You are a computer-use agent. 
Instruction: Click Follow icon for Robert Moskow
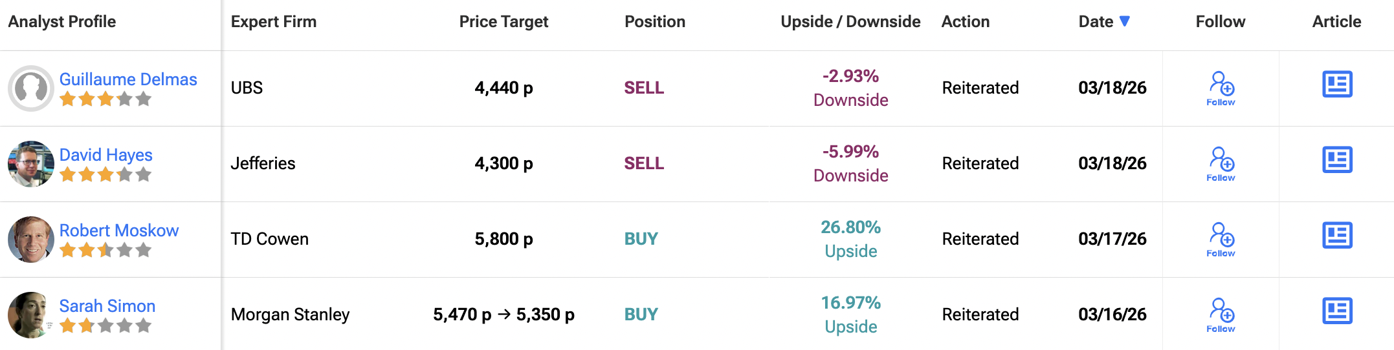1221,240
